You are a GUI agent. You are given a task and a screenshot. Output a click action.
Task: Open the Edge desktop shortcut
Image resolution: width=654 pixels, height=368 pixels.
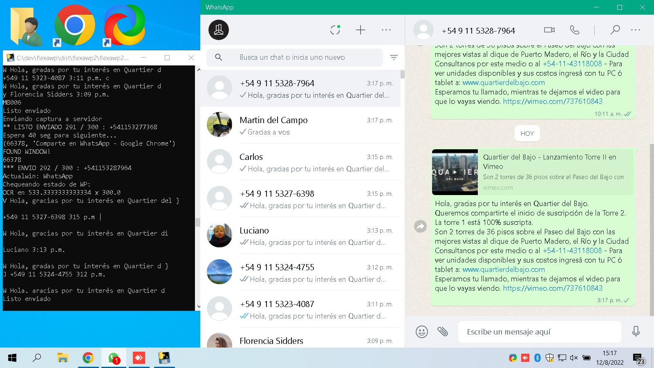pos(124,26)
